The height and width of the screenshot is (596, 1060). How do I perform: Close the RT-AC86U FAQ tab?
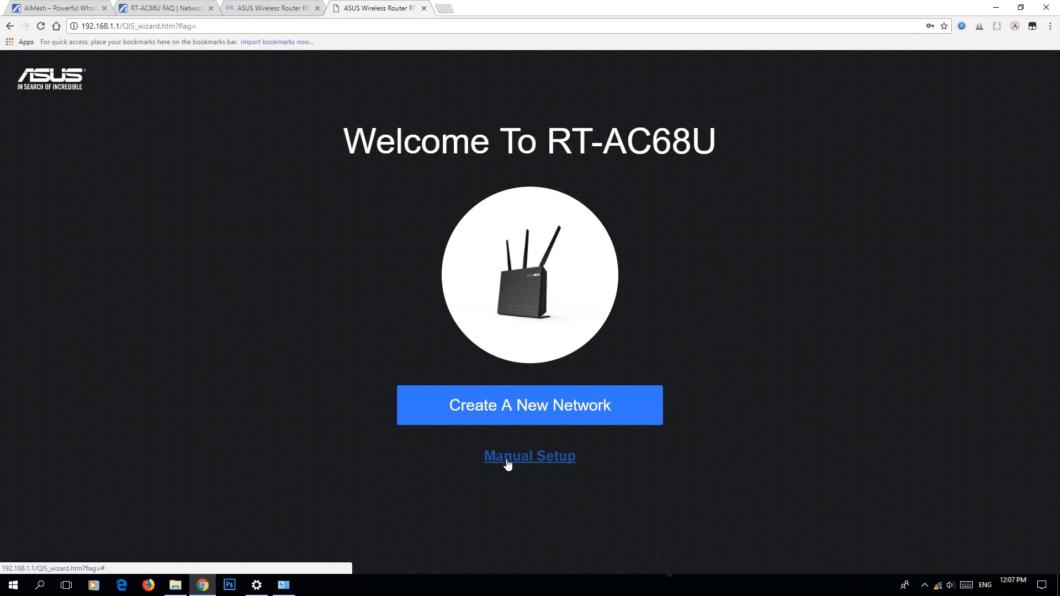click(211, 8)
